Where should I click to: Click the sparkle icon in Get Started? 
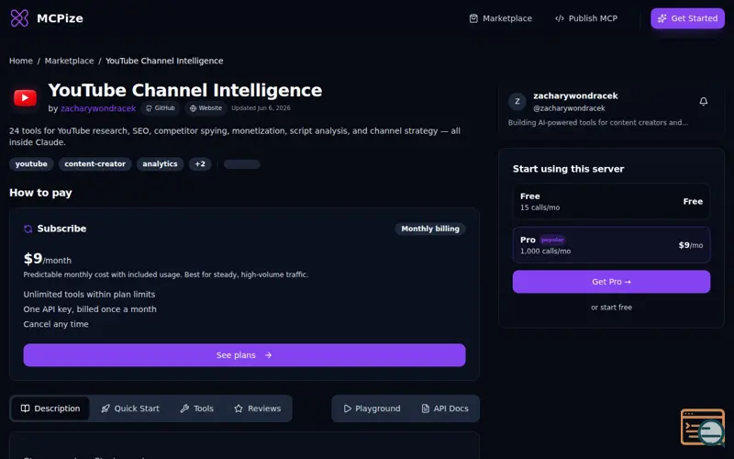click(662, 18)
